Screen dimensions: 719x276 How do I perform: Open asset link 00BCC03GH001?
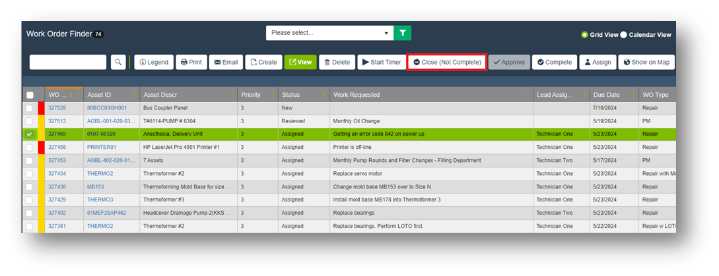(x=107, y=108)
